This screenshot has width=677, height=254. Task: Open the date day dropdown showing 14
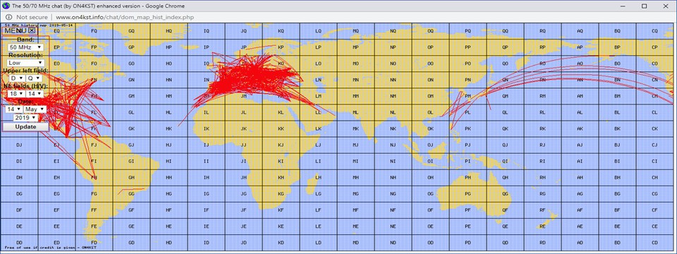tap(14, 109)
